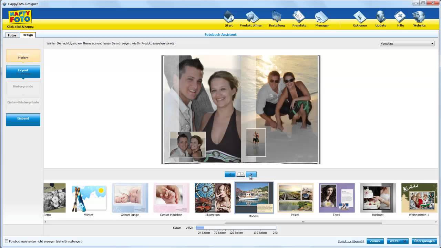Click the Seiten page count slider
The width and height of the screenshot is (441, 248).
click(236, 228)
